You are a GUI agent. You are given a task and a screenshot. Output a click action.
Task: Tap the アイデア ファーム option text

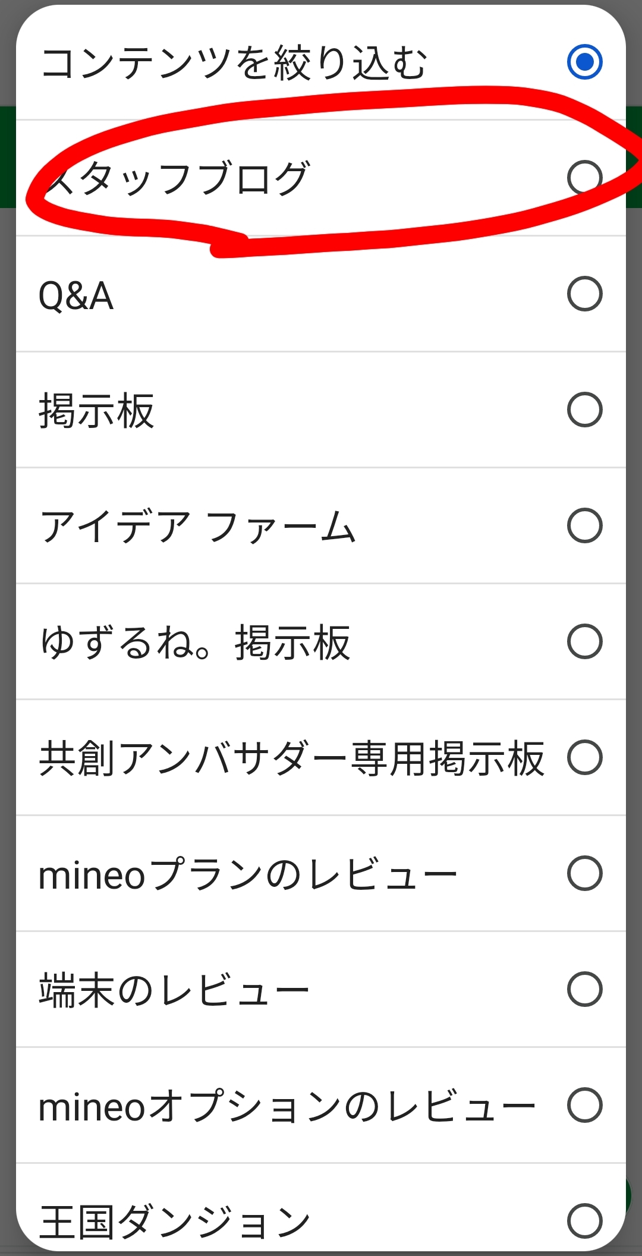tap(197, 527)
